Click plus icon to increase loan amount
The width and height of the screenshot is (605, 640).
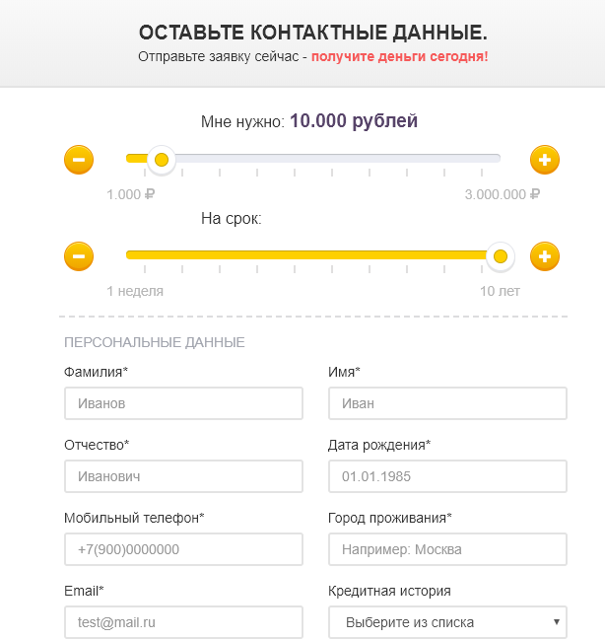pos(545,159)
